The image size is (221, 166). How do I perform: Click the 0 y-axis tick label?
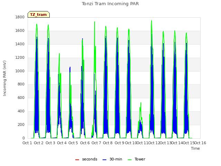pyautogui.click(x=23, y=138)
